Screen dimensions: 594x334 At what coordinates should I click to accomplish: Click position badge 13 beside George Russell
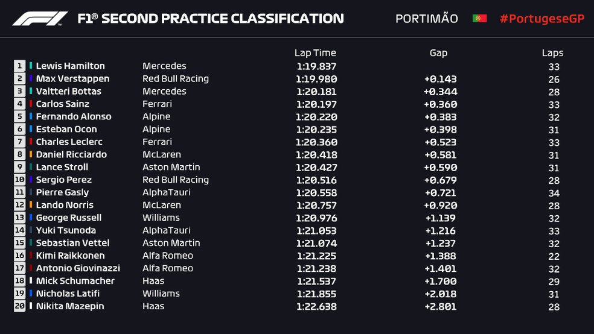click(x=19, y=218)
